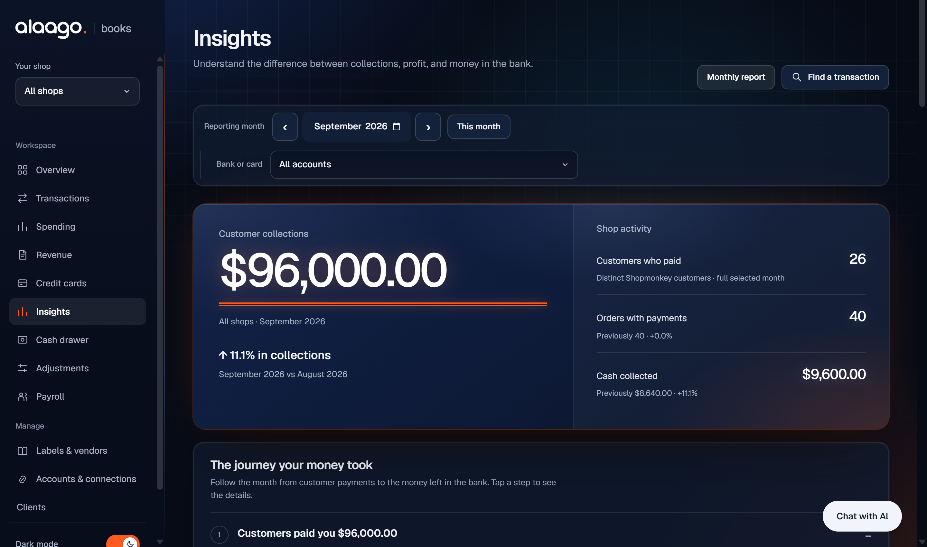927x547 pixels.
Task: Click the This month button
Action: [x=479, y=126]
